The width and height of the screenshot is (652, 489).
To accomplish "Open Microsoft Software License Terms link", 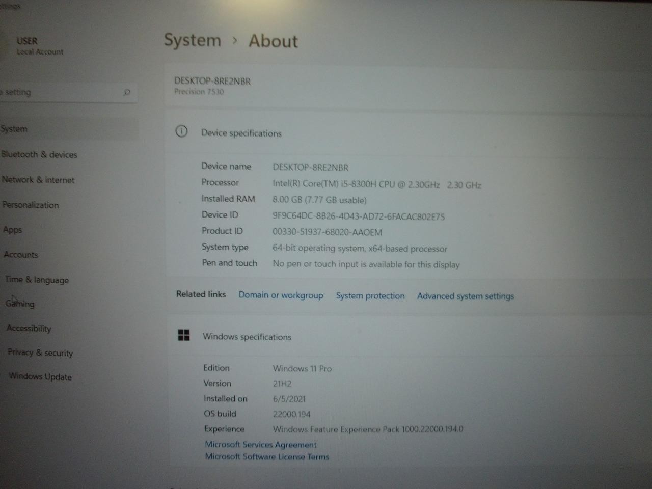I will pos(267,457).
